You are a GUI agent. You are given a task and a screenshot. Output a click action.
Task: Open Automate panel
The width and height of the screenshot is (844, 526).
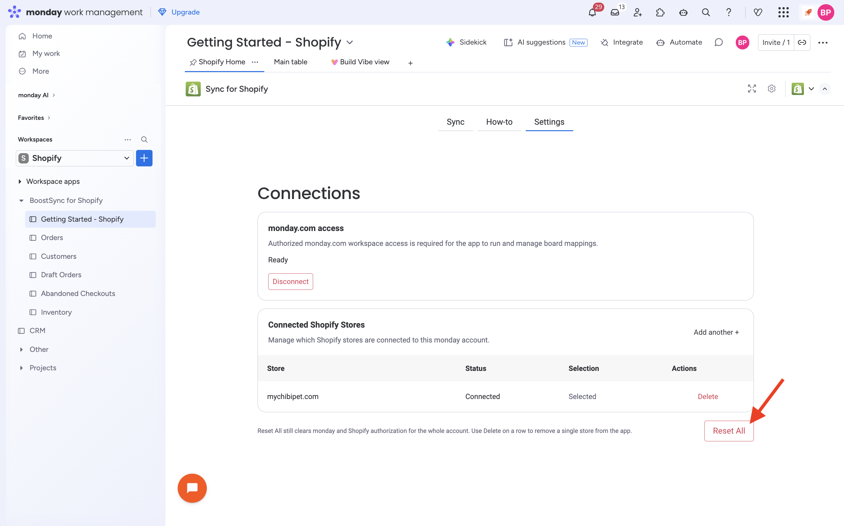(x=679, y=42)
